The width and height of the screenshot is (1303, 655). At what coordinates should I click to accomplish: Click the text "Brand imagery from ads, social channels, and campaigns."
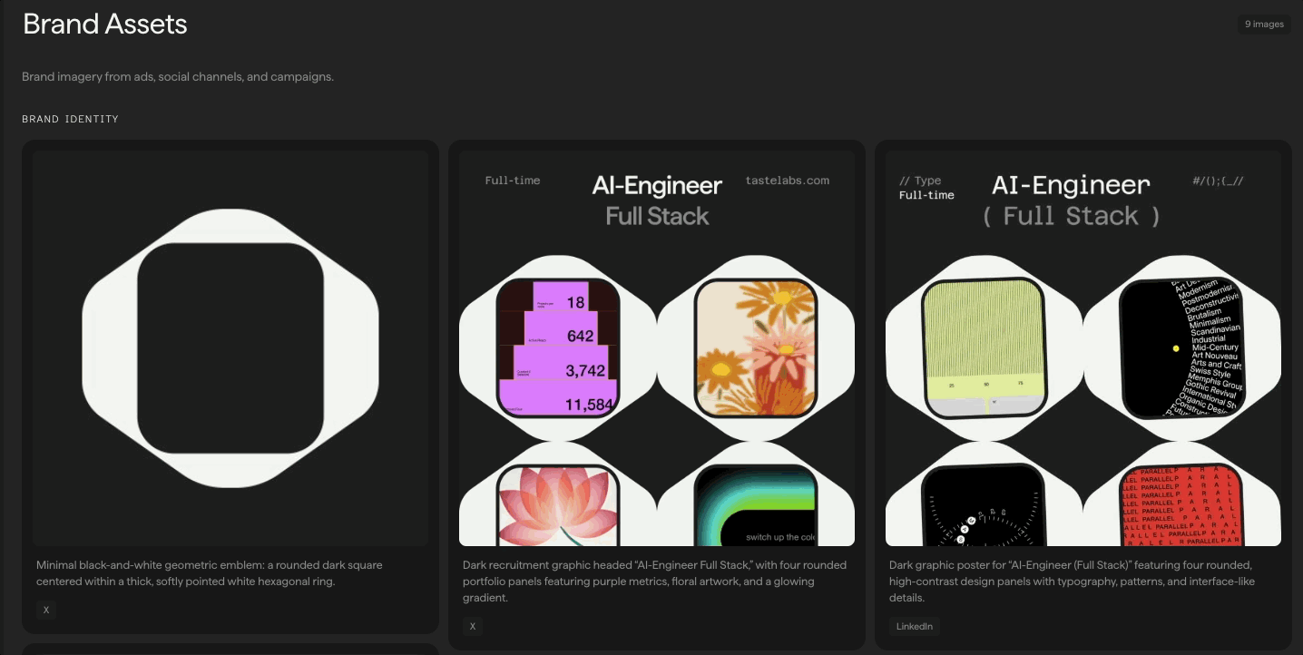click(x=178, y=77)
